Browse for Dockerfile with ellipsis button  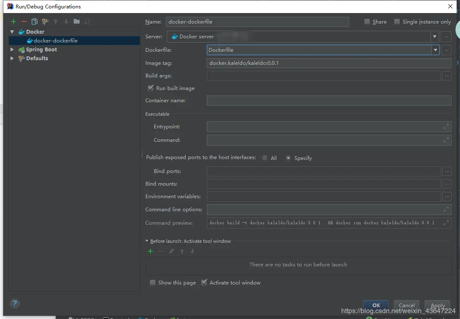coord(446,50)
